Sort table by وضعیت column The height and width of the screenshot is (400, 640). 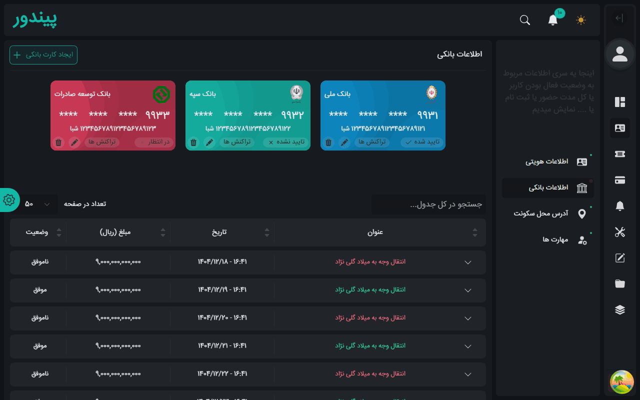click(38, 232)
